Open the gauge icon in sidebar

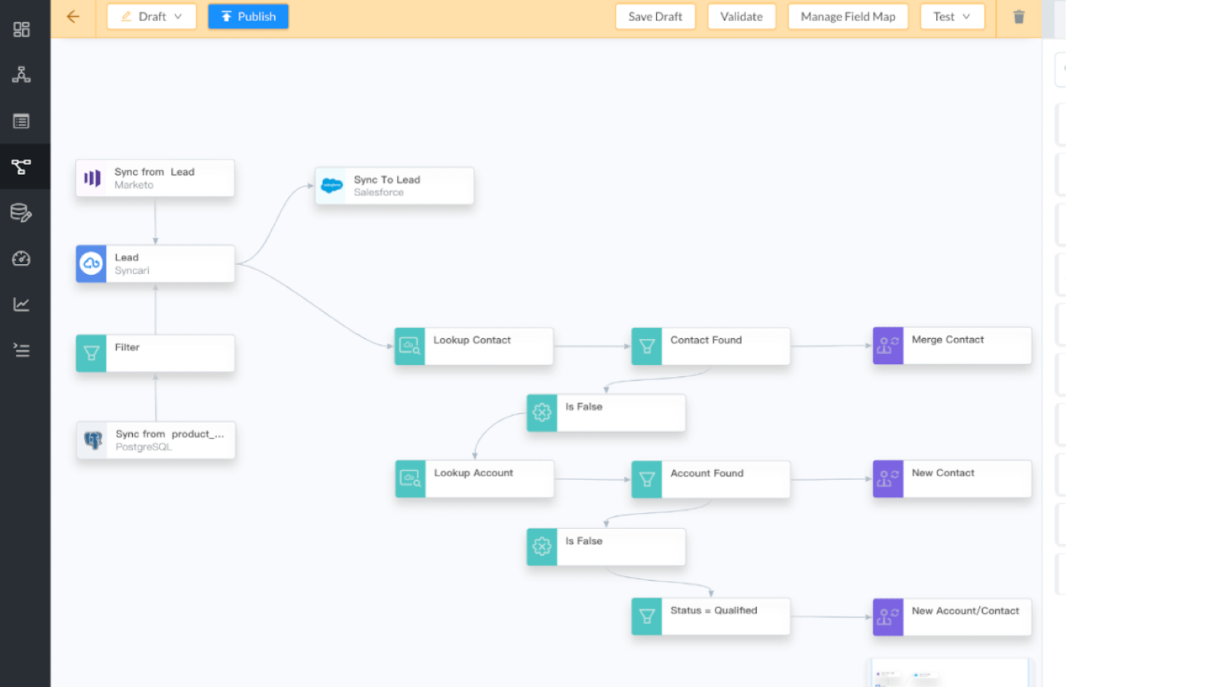(x=21, y=259)
